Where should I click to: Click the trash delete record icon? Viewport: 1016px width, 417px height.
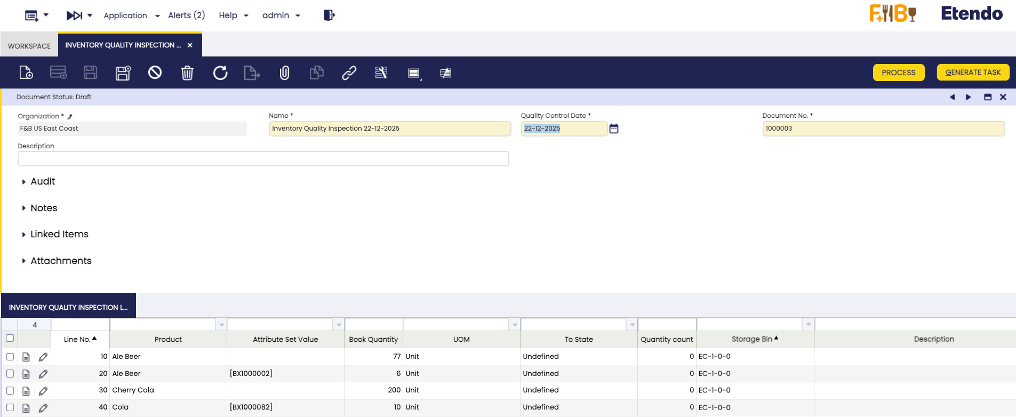[187, 73]
